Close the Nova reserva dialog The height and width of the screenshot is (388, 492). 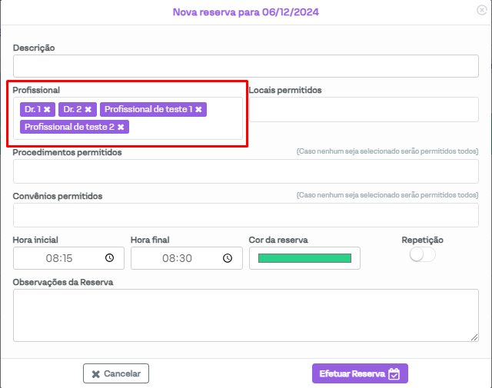481,11
